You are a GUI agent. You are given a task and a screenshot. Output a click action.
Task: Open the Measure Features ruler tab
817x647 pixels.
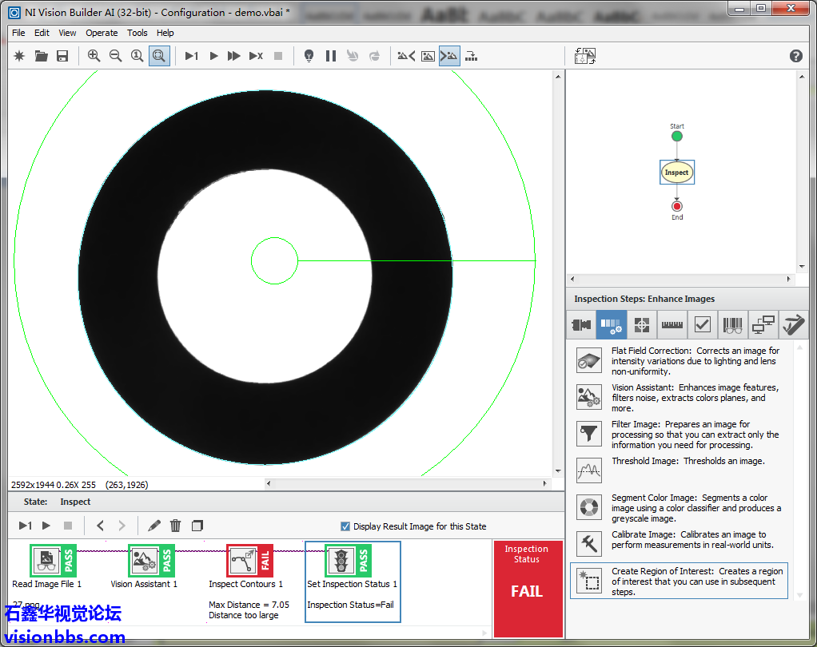672,325
